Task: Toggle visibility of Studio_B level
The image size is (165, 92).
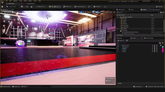Action: 118,48
